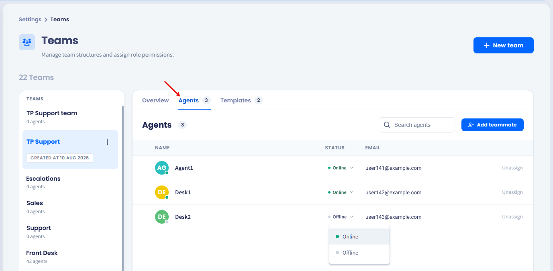Create a team with the New team button
This screenshot has width=553, height=271.
(504, 45)
